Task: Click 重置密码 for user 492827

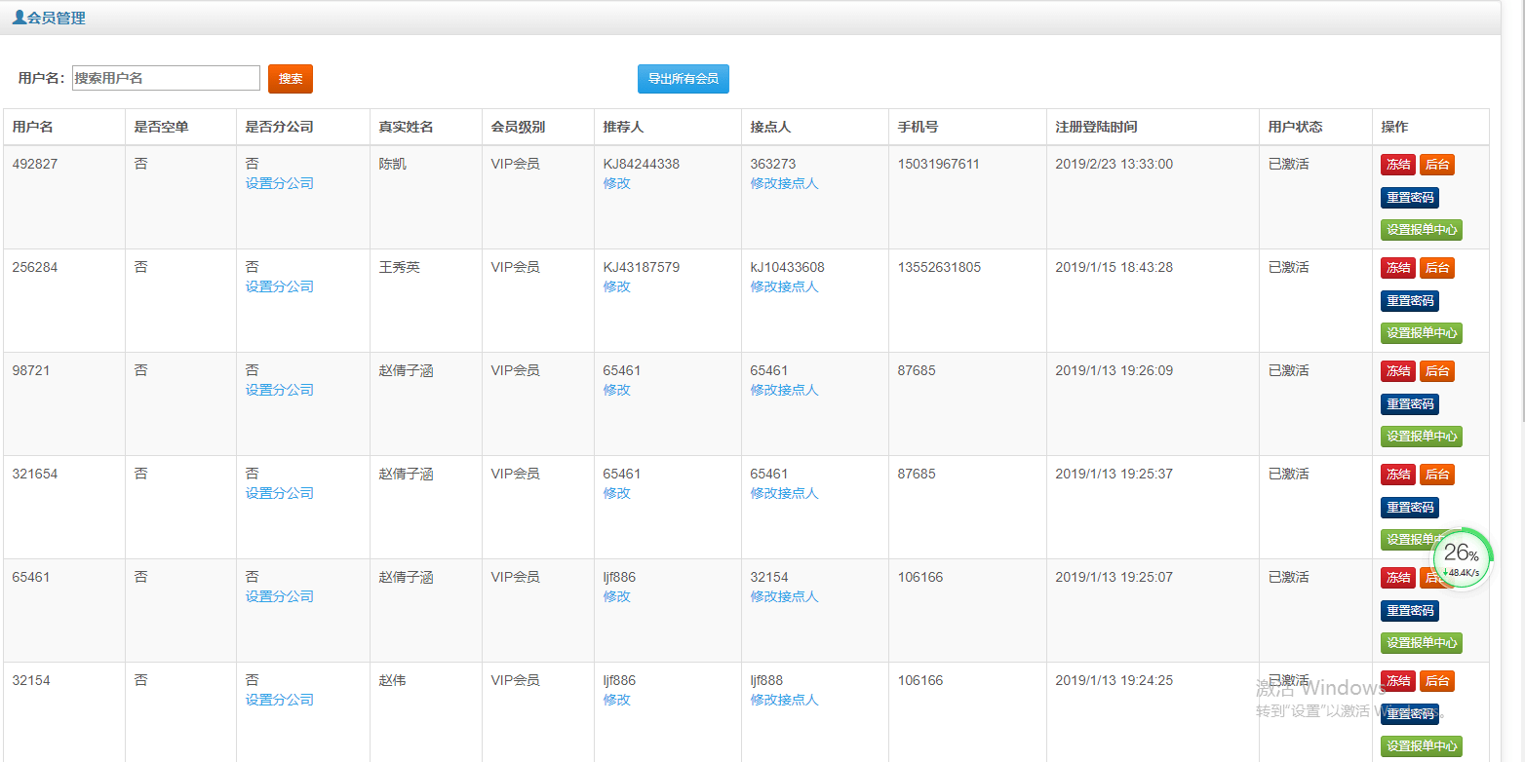Action: (1410, 198)
